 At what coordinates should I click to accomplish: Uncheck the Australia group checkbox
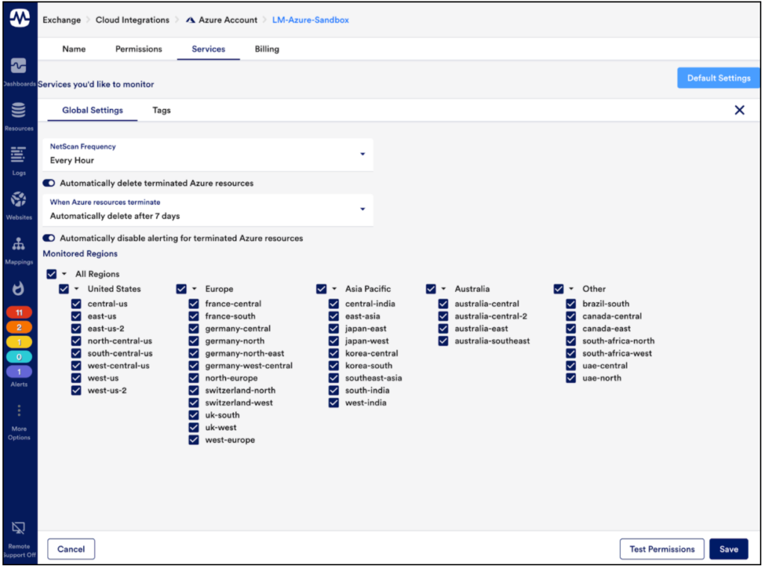431,289
